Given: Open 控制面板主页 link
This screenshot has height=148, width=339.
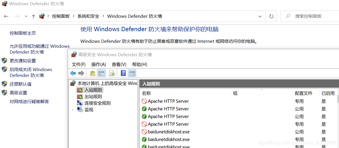Looking at the screenshot, I should (23, 33).
